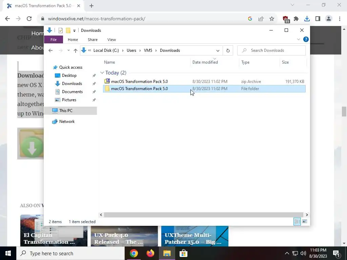Switch Explorer to large thumbnails view

305,221
